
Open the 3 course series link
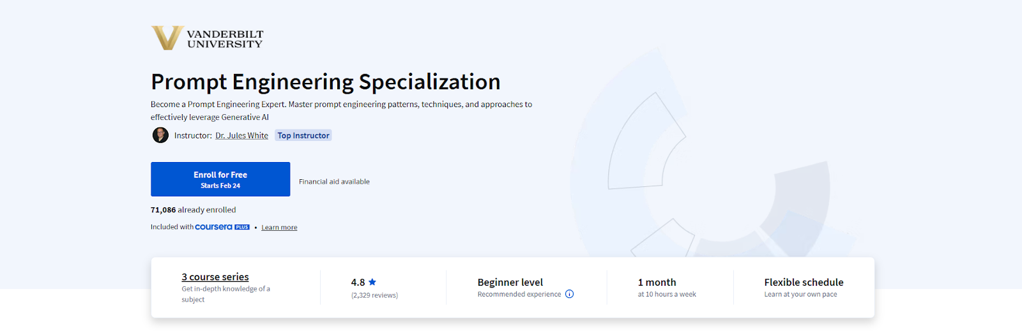click(x=215, y=277)
